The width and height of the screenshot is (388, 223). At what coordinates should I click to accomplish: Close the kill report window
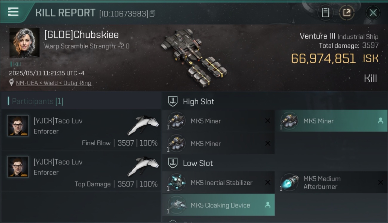373,13
